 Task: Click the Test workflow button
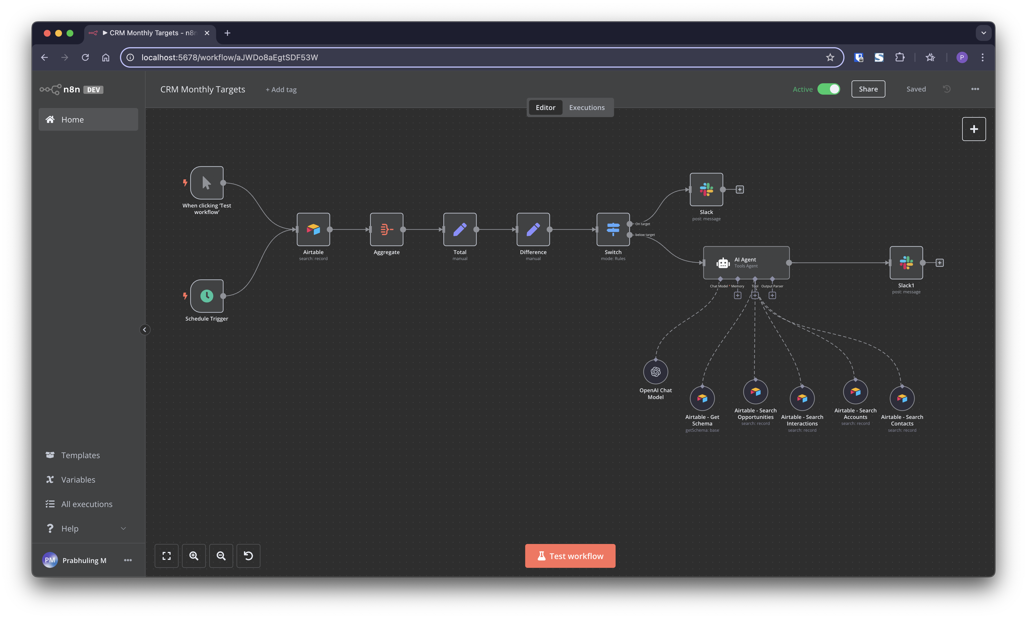pyautogui.click(x=570, y=556)
